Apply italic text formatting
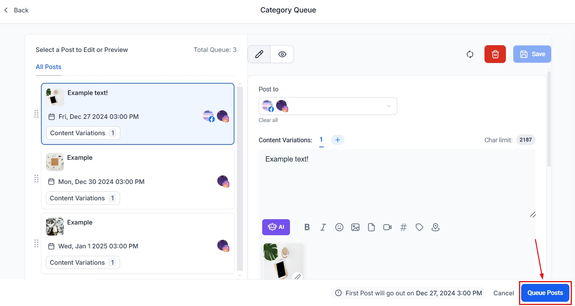The height and width of the screenshot is (306, 575). (323, 227)
